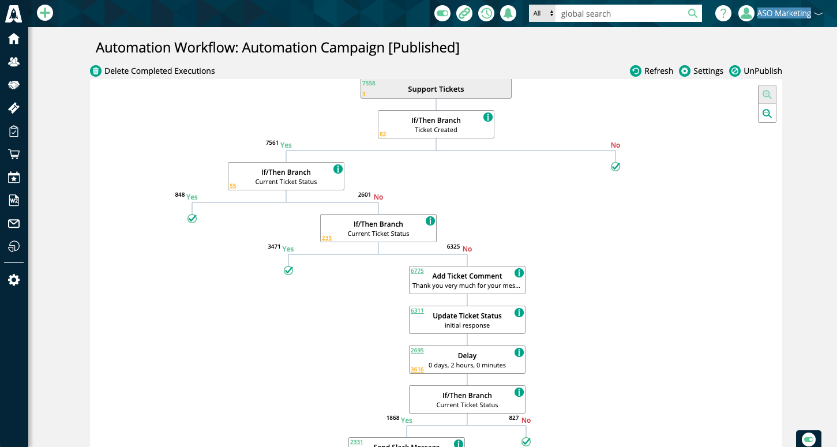Open the W2 document icon in sidebar
This screenshot has width=837, height=447.
coord(14,200)
